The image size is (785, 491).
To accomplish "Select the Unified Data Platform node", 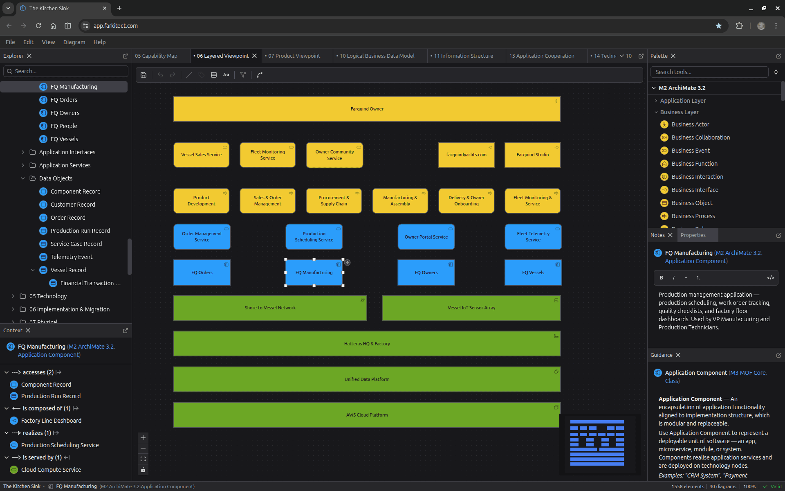I will coord(367,379).
